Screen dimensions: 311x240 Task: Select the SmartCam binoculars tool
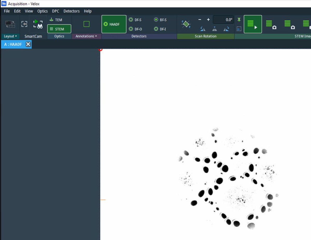click(38, 24)
